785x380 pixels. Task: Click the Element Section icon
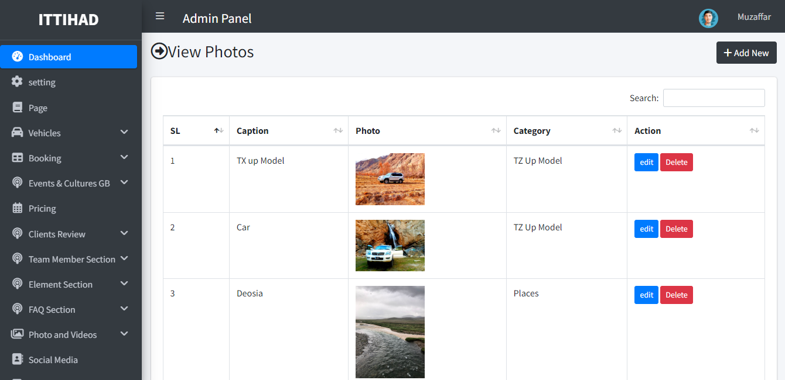(18, 284)
